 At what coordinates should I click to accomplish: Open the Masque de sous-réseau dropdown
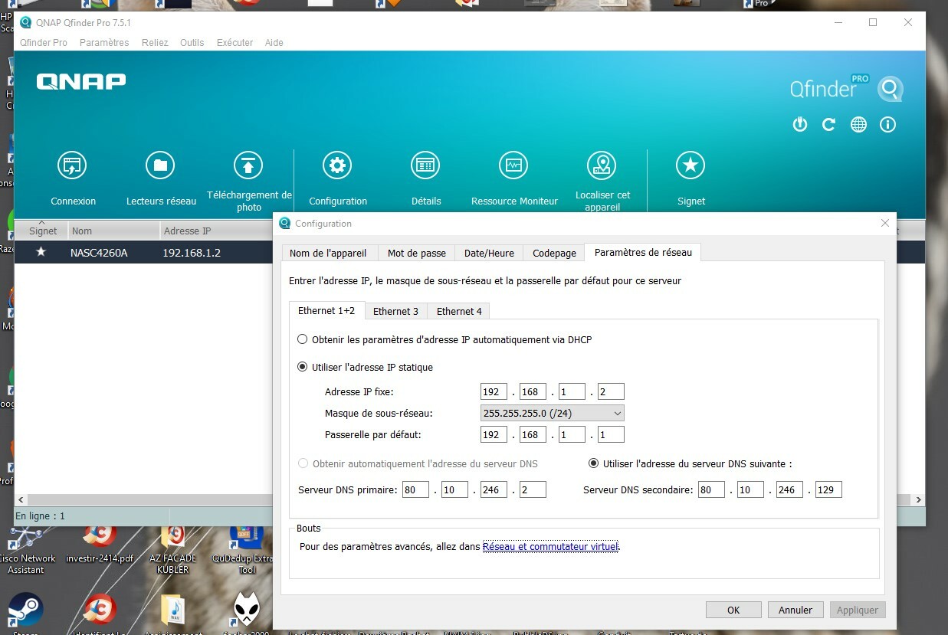coord(552,413)
